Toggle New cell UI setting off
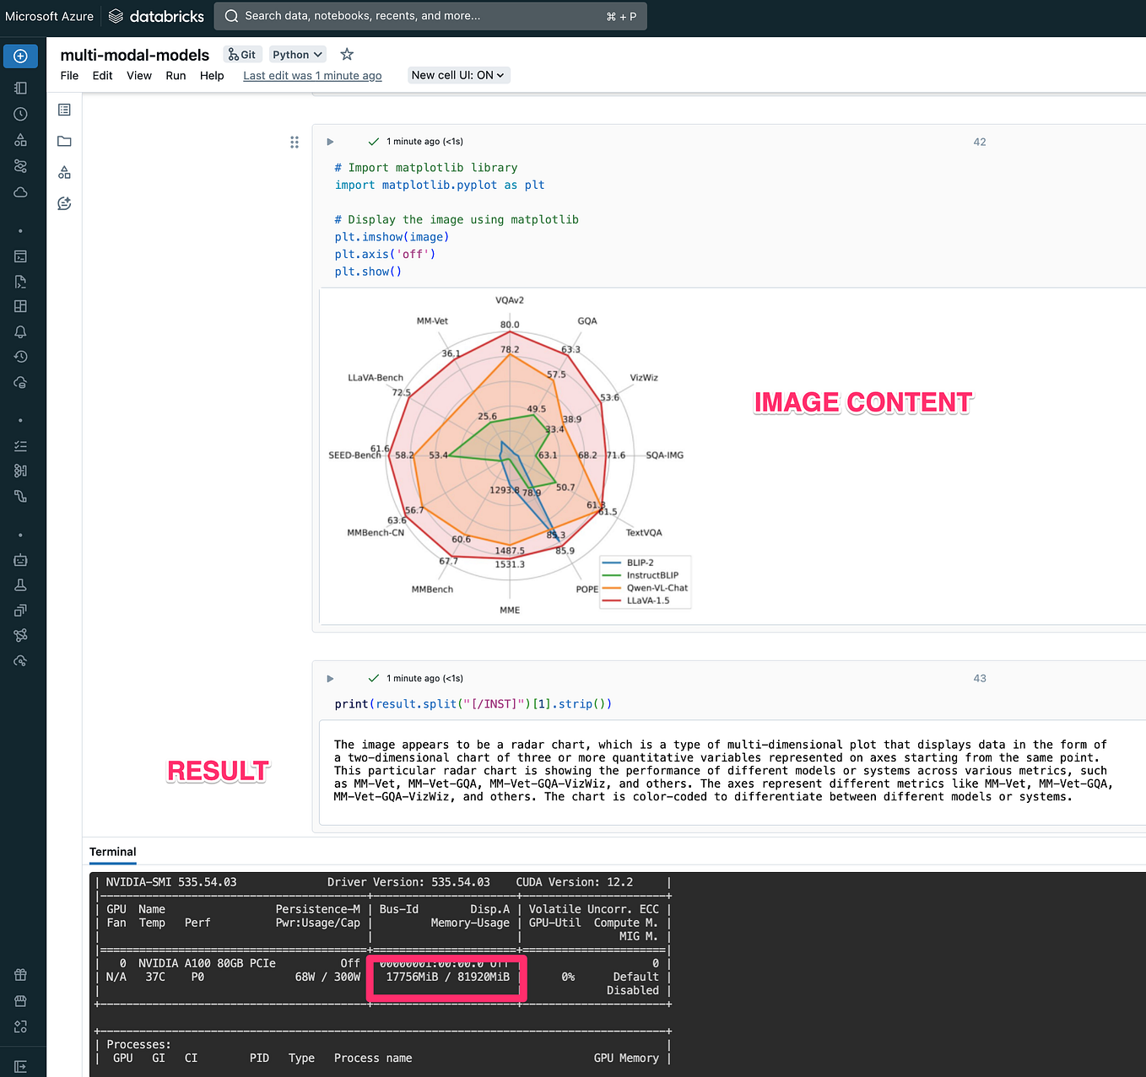 pyautogui.click(x=458, y=74)
